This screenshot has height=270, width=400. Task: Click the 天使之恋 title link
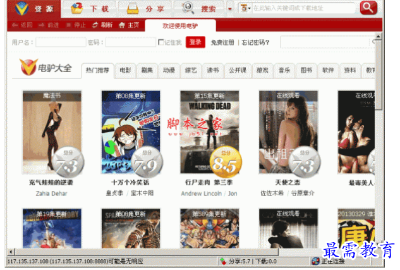coord(288,183)
